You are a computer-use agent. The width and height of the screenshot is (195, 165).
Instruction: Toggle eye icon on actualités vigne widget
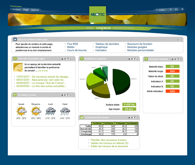click(65, 59)
